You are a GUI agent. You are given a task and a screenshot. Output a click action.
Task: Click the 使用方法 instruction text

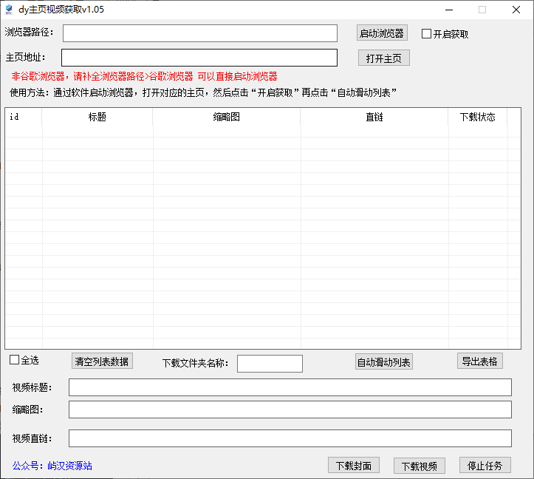tap(203, 92)
